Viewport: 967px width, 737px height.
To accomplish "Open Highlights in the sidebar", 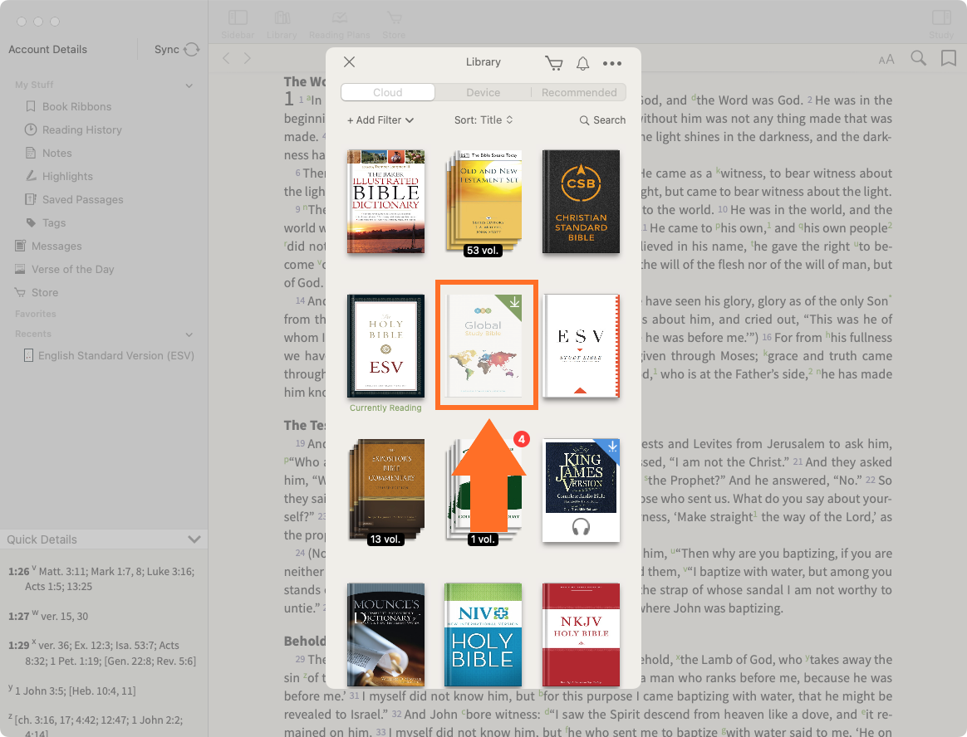I will point(59,176).
